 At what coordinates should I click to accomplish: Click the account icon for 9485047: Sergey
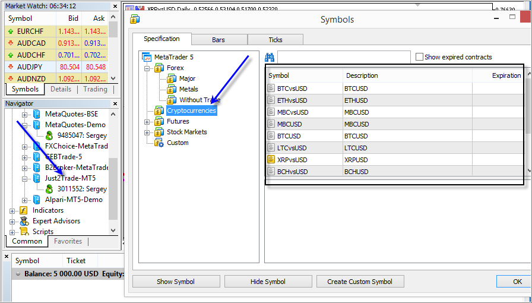49,135
